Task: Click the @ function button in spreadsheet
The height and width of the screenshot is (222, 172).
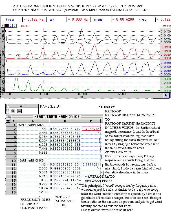Action: tap(13, 111)
